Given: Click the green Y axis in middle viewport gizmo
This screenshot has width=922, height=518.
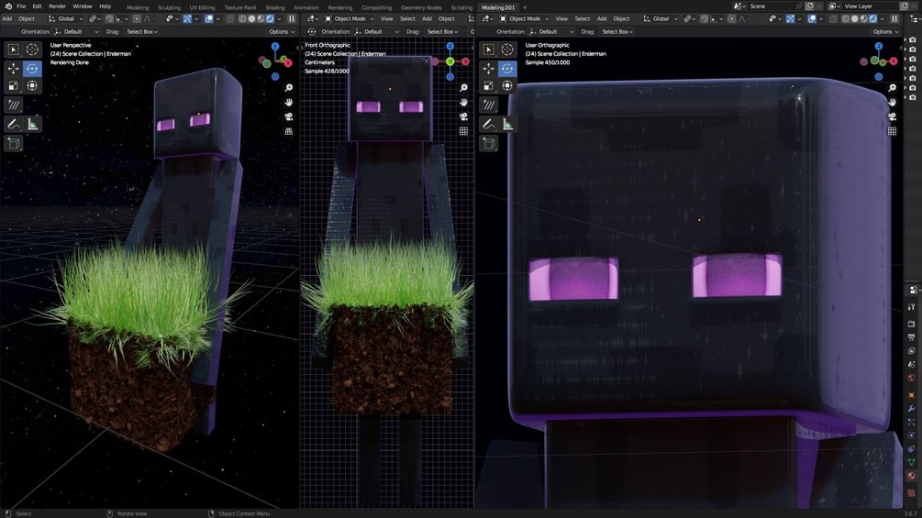Looking at the screenshot, I should click(450, 61).
